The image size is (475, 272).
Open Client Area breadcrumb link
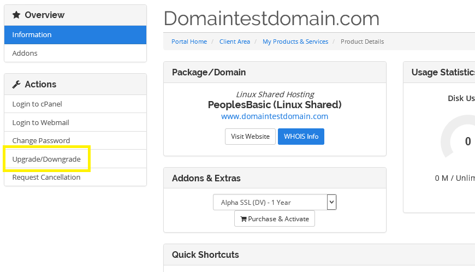point(235,42)
